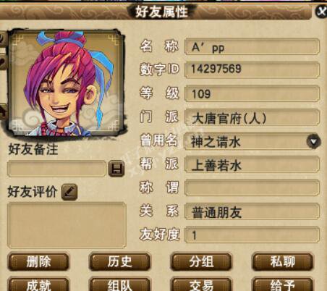Click the character portrait avatar
Image resolution: width=327 pixels, height=291 pixels.
click(66, 83)
